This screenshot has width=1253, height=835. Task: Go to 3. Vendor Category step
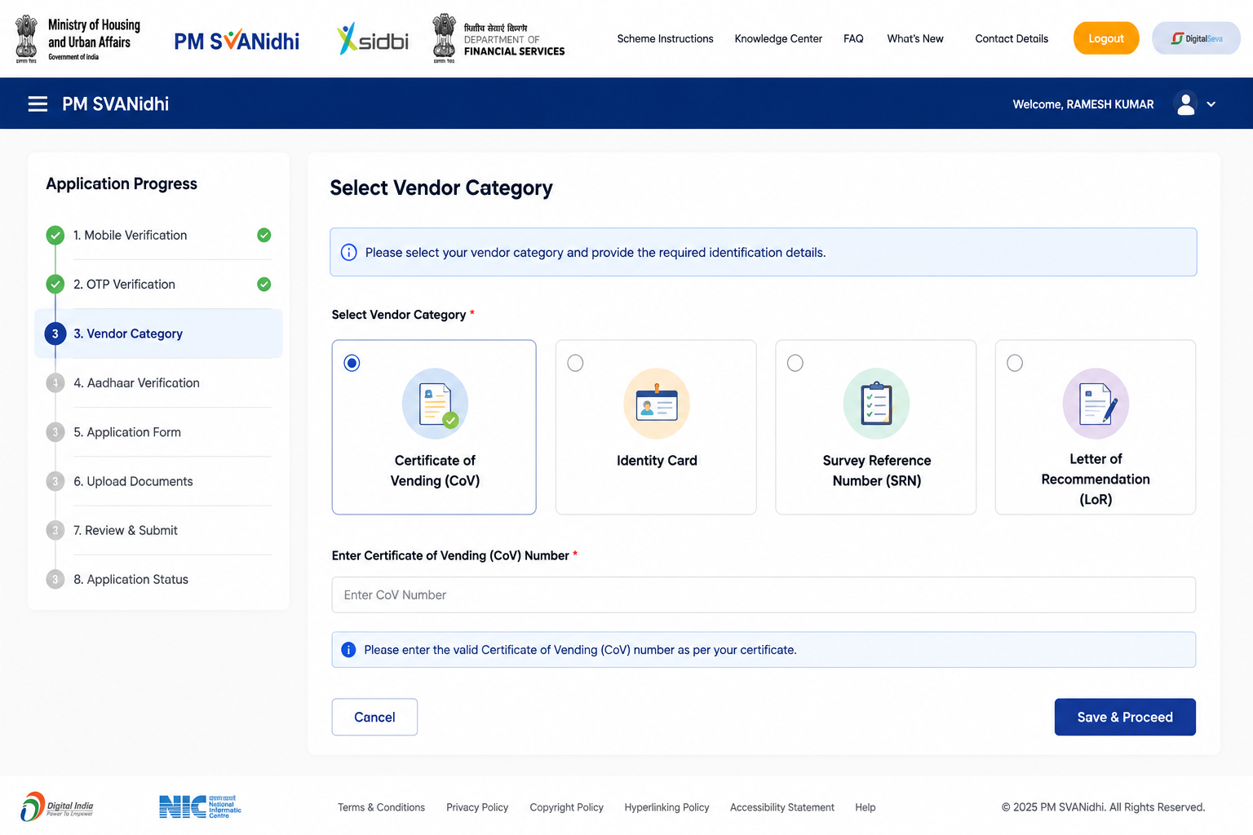(x=158, y=334)
